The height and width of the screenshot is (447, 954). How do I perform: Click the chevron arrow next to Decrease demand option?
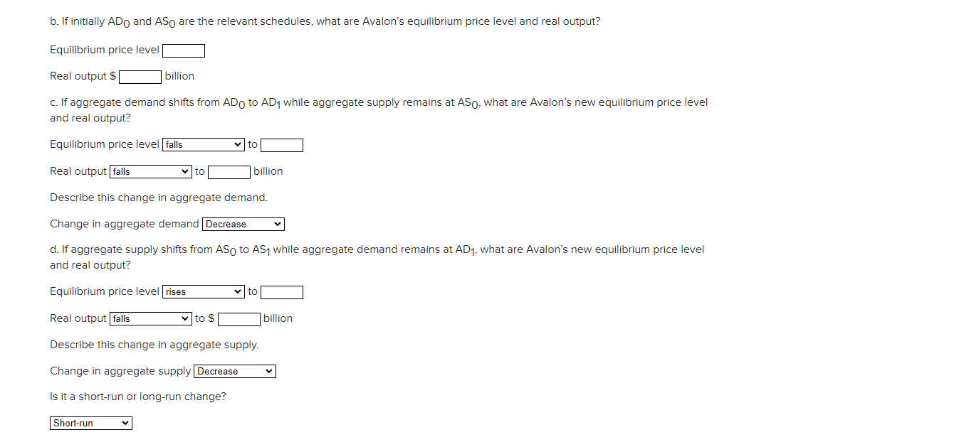coord(278,224)
